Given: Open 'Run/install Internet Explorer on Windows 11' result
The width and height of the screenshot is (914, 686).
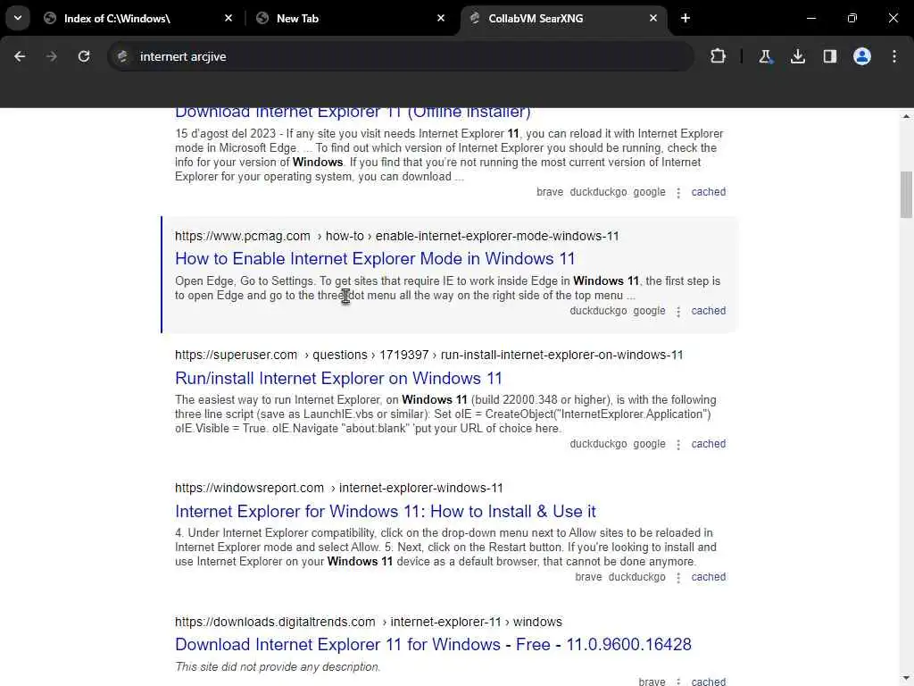Looking at the screenshot, I should [x=338, y=378].
